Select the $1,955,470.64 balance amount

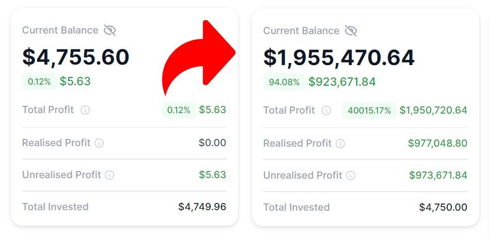point(339,57)
